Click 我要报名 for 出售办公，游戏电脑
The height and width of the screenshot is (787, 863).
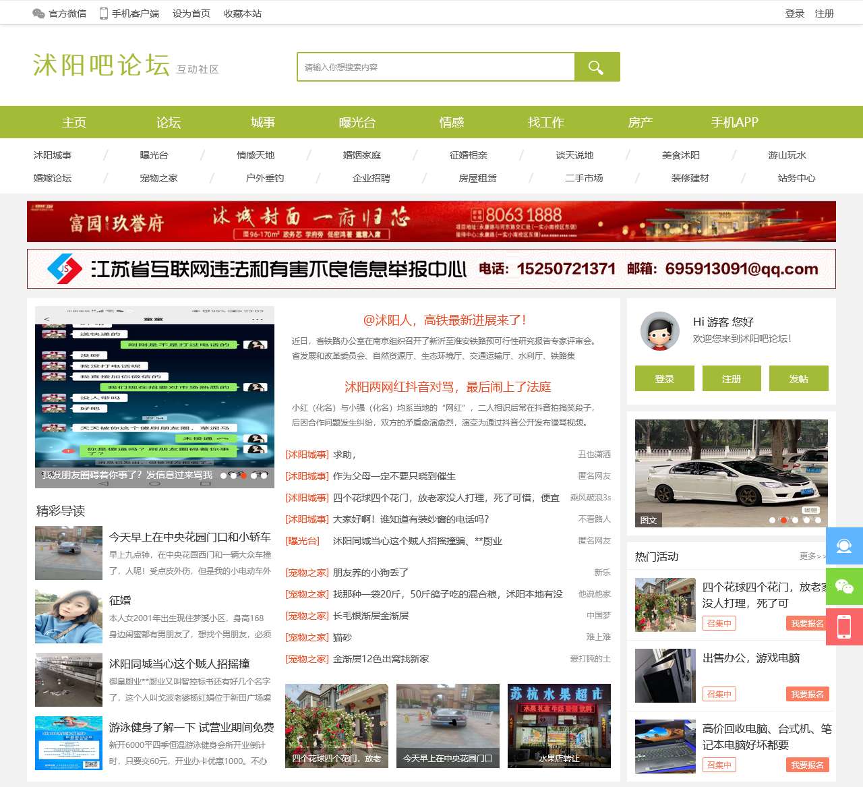[808, 694]
